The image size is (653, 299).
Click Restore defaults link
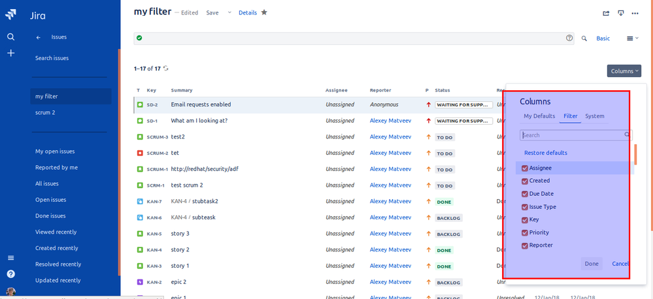(x=545, y=153)
